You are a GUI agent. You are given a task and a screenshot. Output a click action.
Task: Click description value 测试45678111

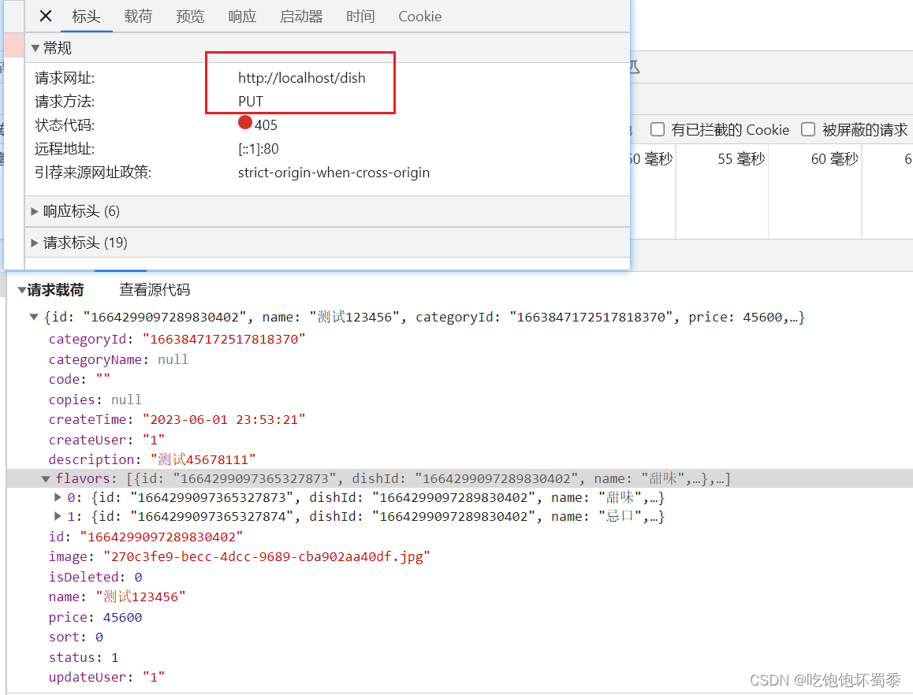tap(203, 460)
